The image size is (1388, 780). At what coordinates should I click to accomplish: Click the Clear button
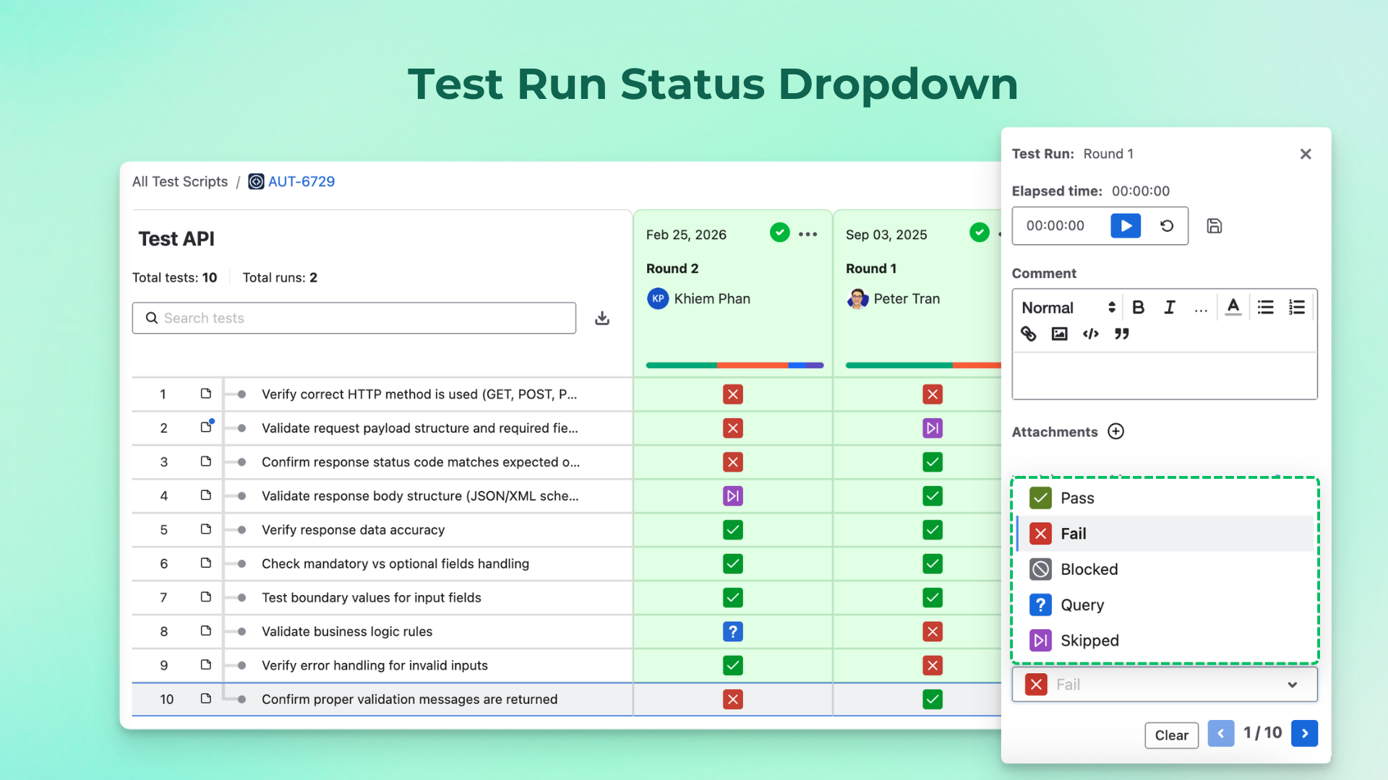(x=1171, y=735)
